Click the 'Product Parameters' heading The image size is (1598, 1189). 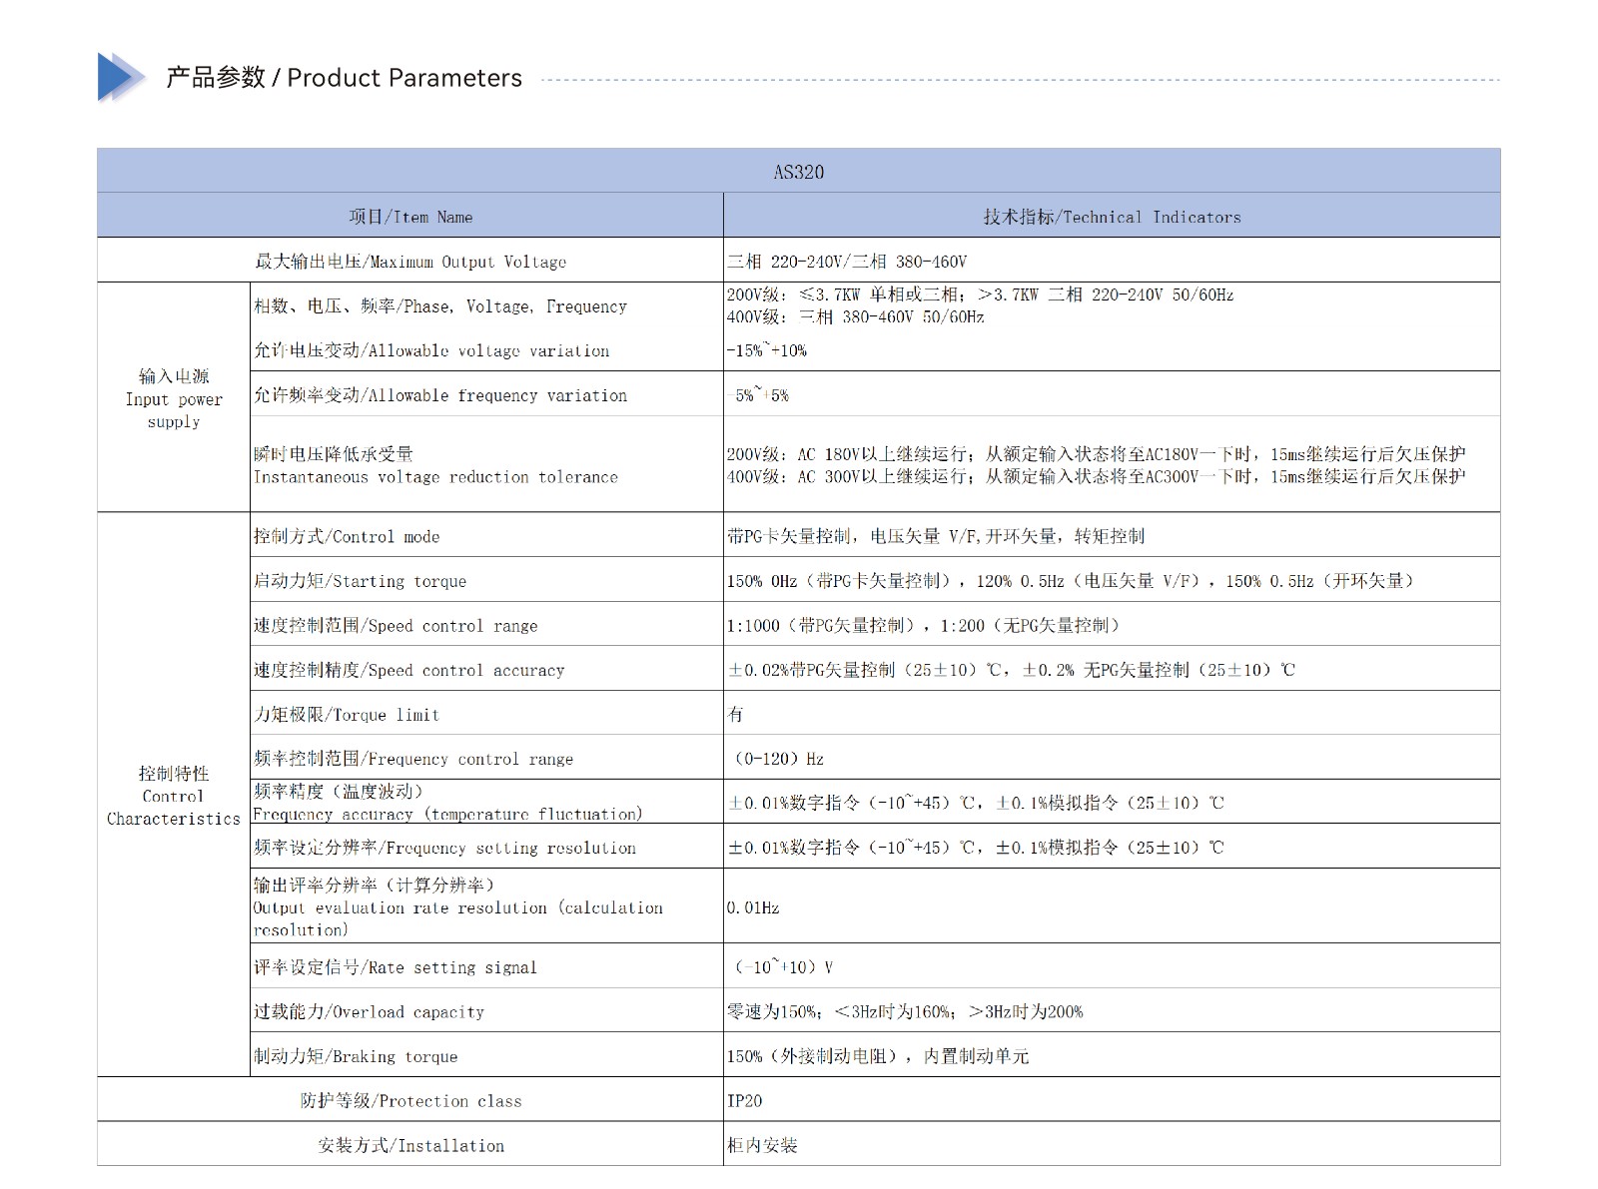344,78
